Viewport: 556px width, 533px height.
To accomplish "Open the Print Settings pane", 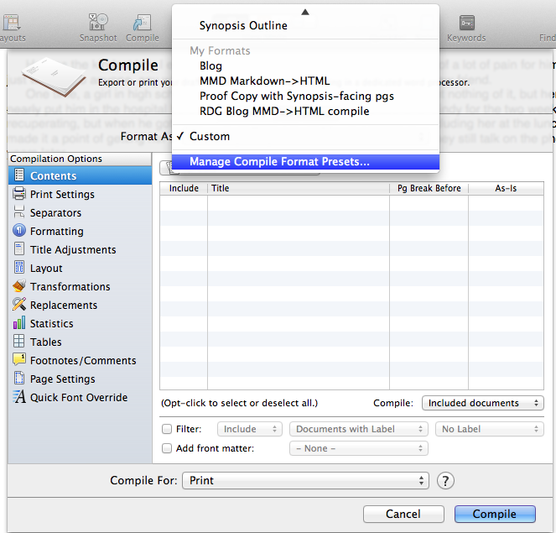I will [81, 194].
